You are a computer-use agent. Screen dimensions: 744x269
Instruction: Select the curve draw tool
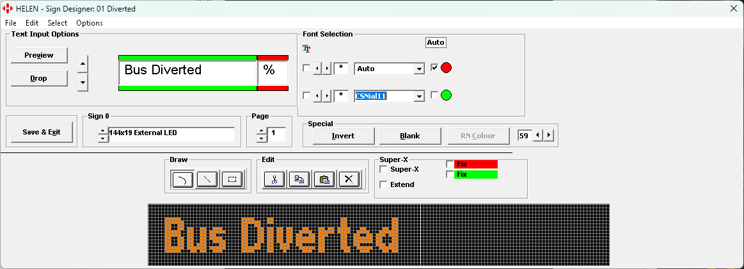182,180
